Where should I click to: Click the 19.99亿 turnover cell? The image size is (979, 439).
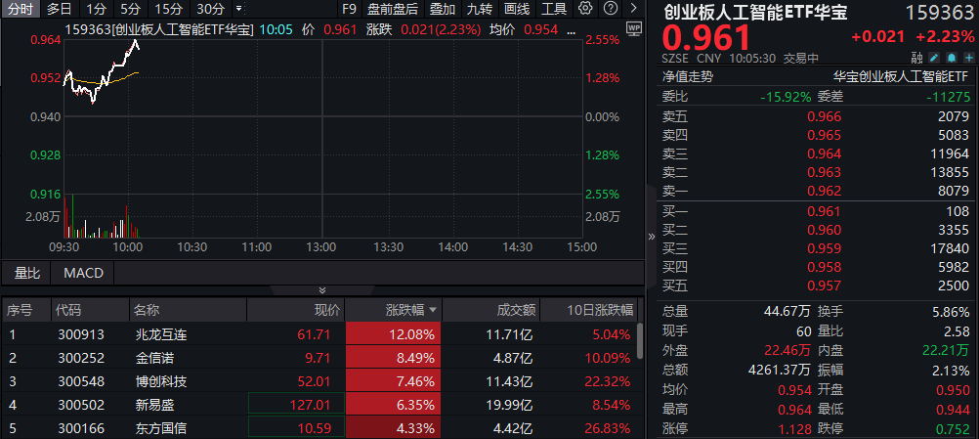point(509,406)
